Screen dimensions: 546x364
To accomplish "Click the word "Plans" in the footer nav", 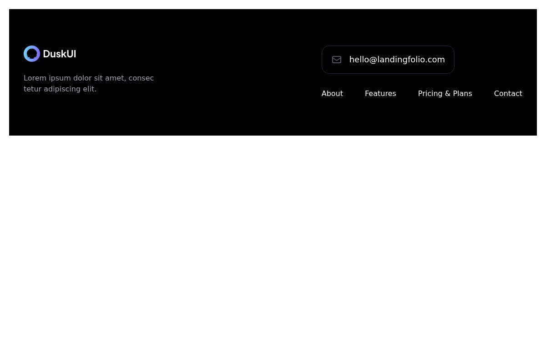I will pos(462,93).
